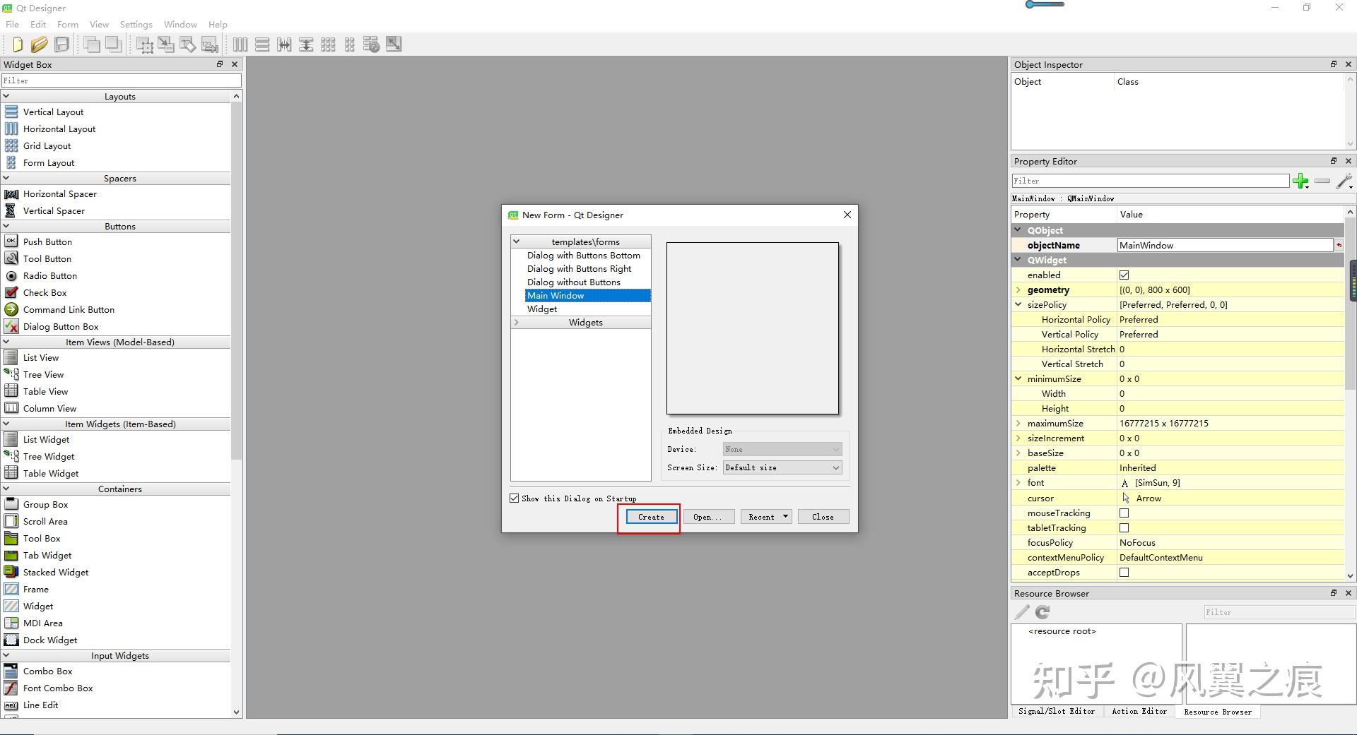Click the Edit Resources pencil icon
Image resolution: width=1357 pixels, height=735 pixels.
[x=1022, y=612]
